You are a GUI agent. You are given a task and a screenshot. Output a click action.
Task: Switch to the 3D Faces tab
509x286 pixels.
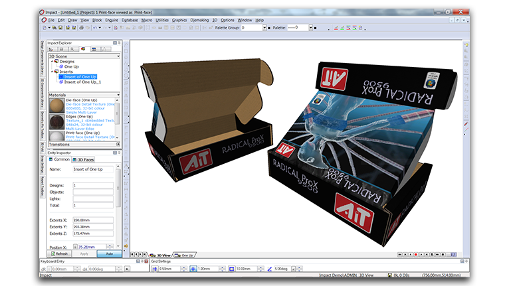click(x=83, y=159)
